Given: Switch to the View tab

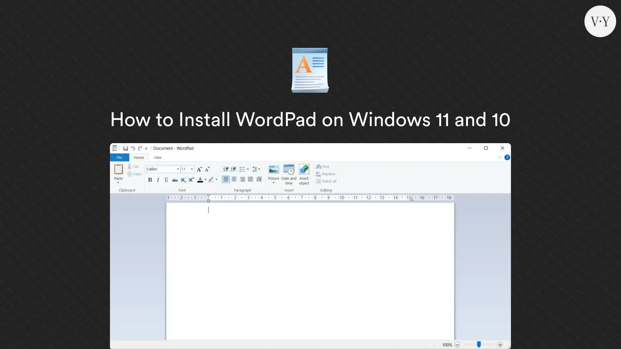Looking at the screenshot, I should [158, 157].
